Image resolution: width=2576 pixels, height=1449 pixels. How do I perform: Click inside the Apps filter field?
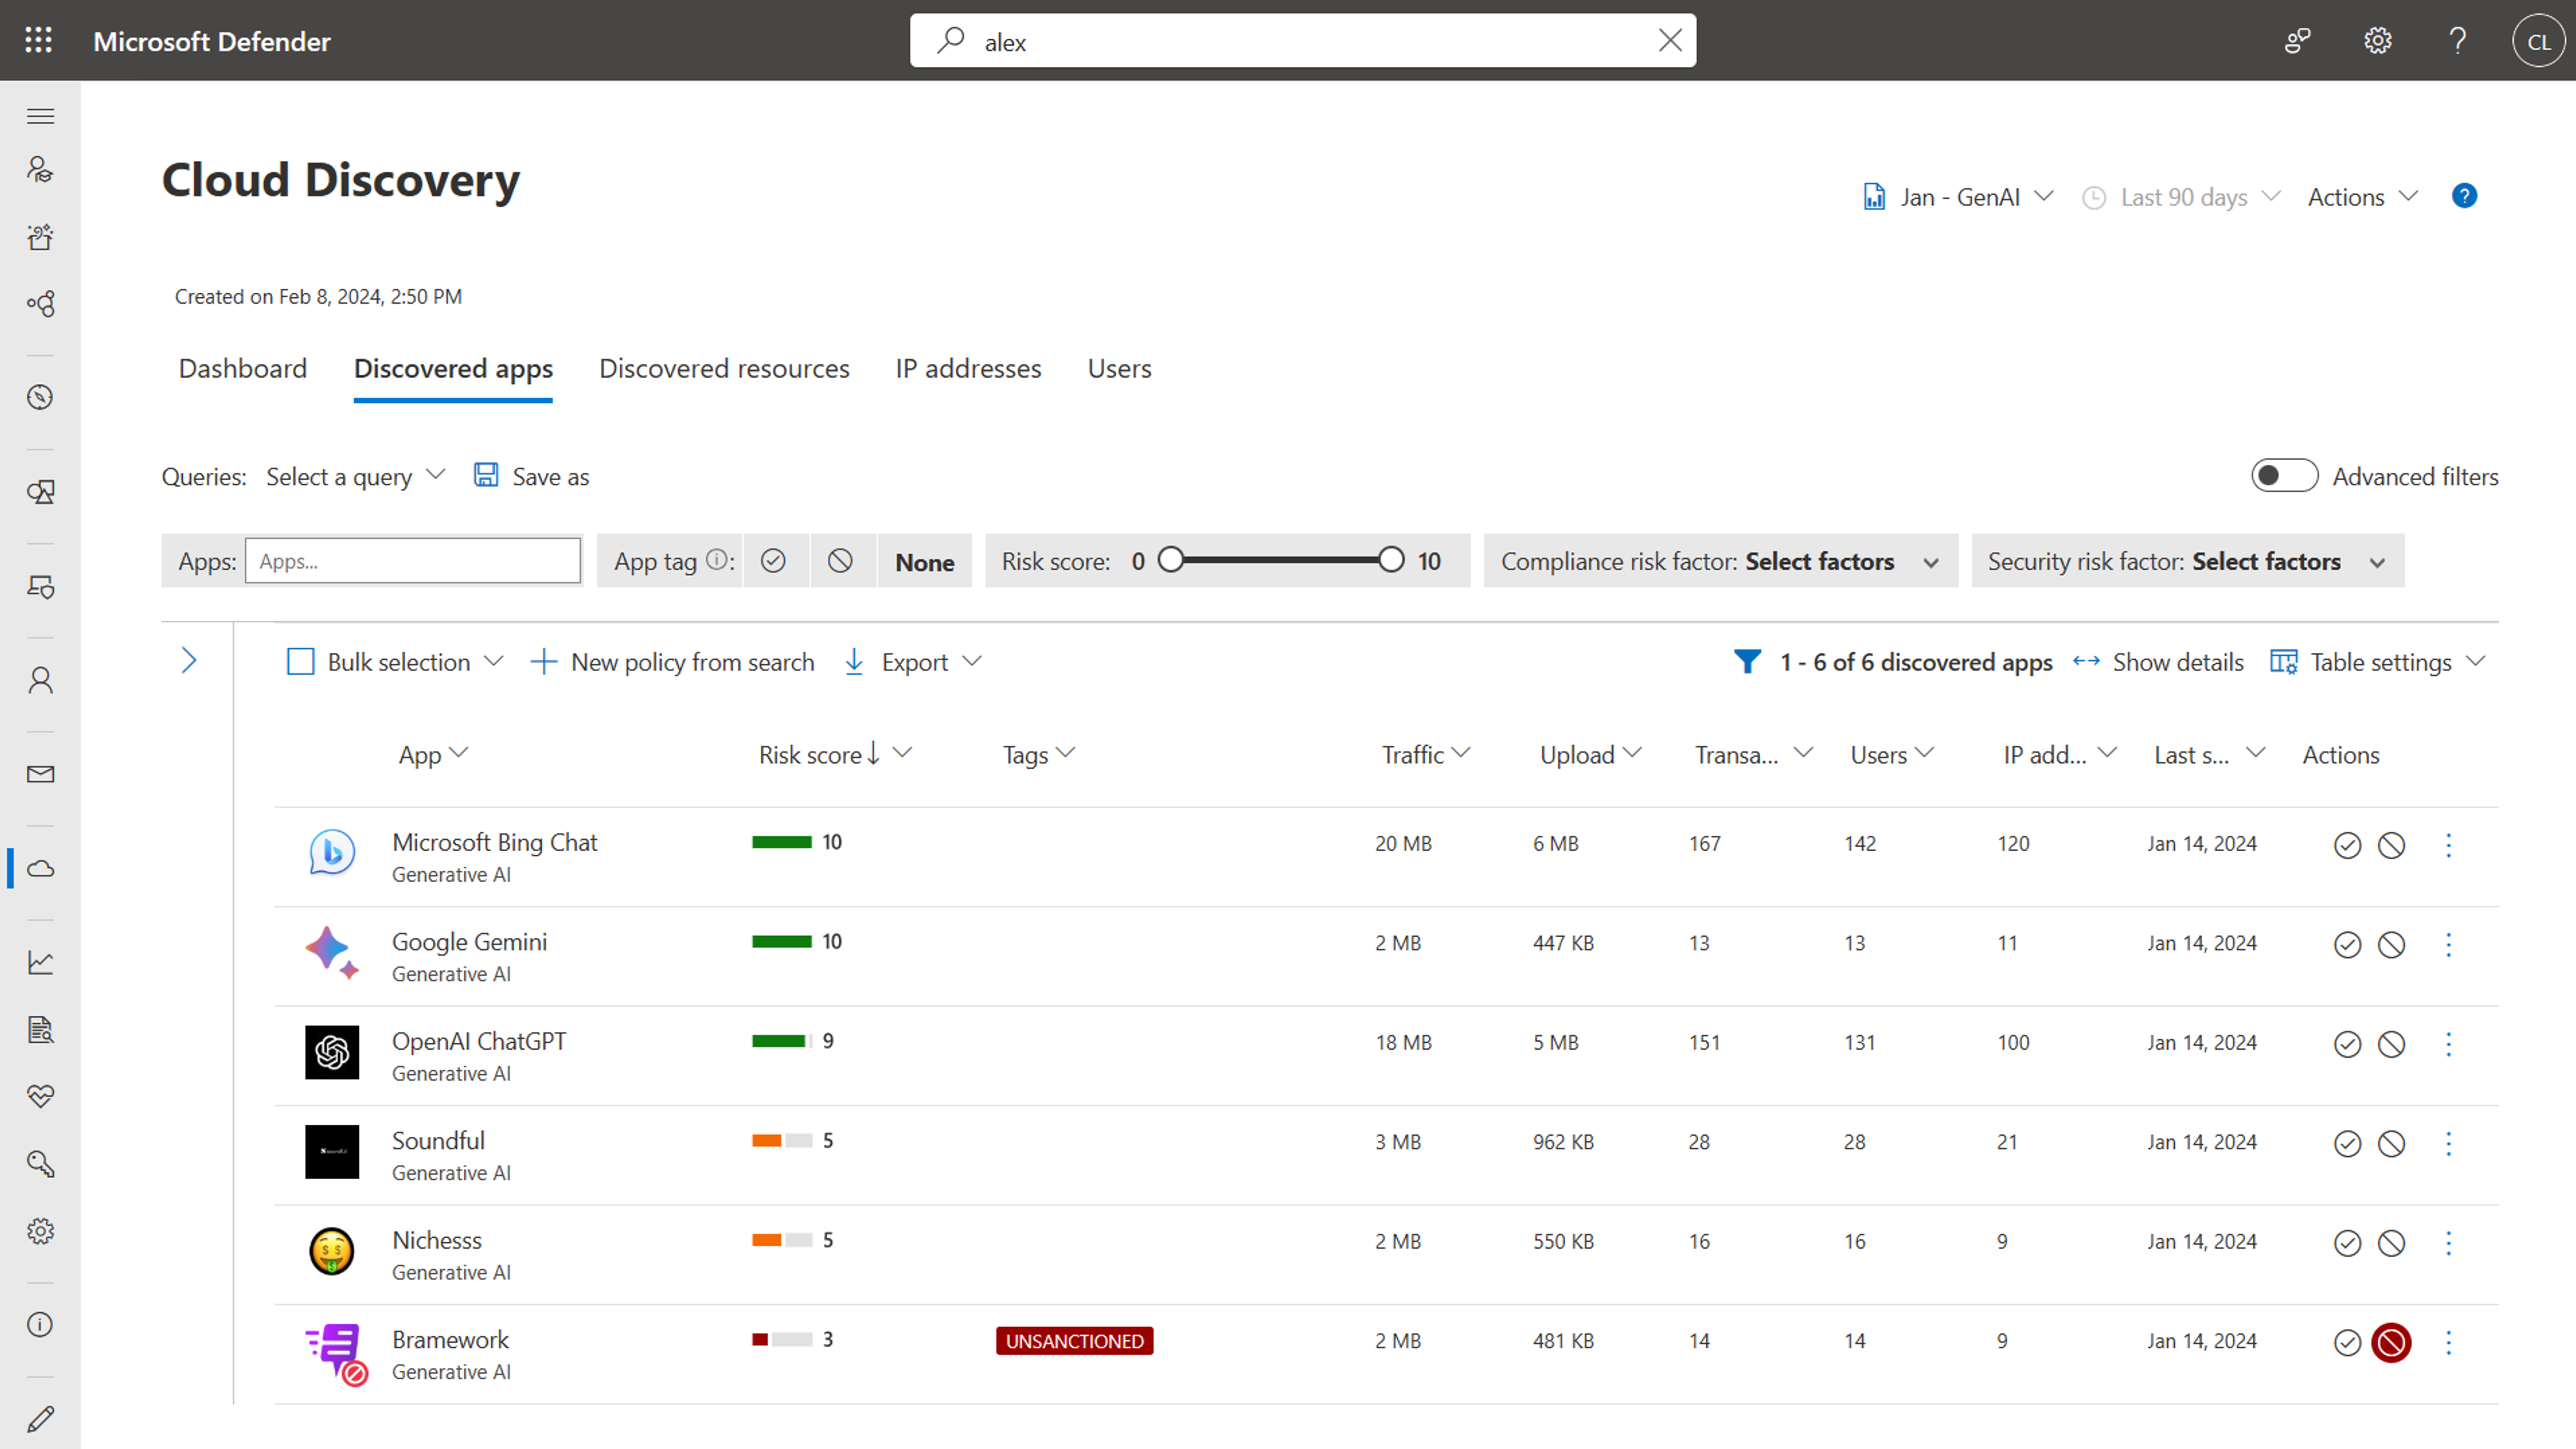[413, 561]
